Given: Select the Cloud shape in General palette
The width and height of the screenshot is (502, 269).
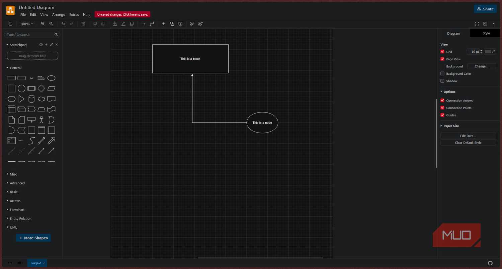Looking at the screenshot, I should (41, 99).
